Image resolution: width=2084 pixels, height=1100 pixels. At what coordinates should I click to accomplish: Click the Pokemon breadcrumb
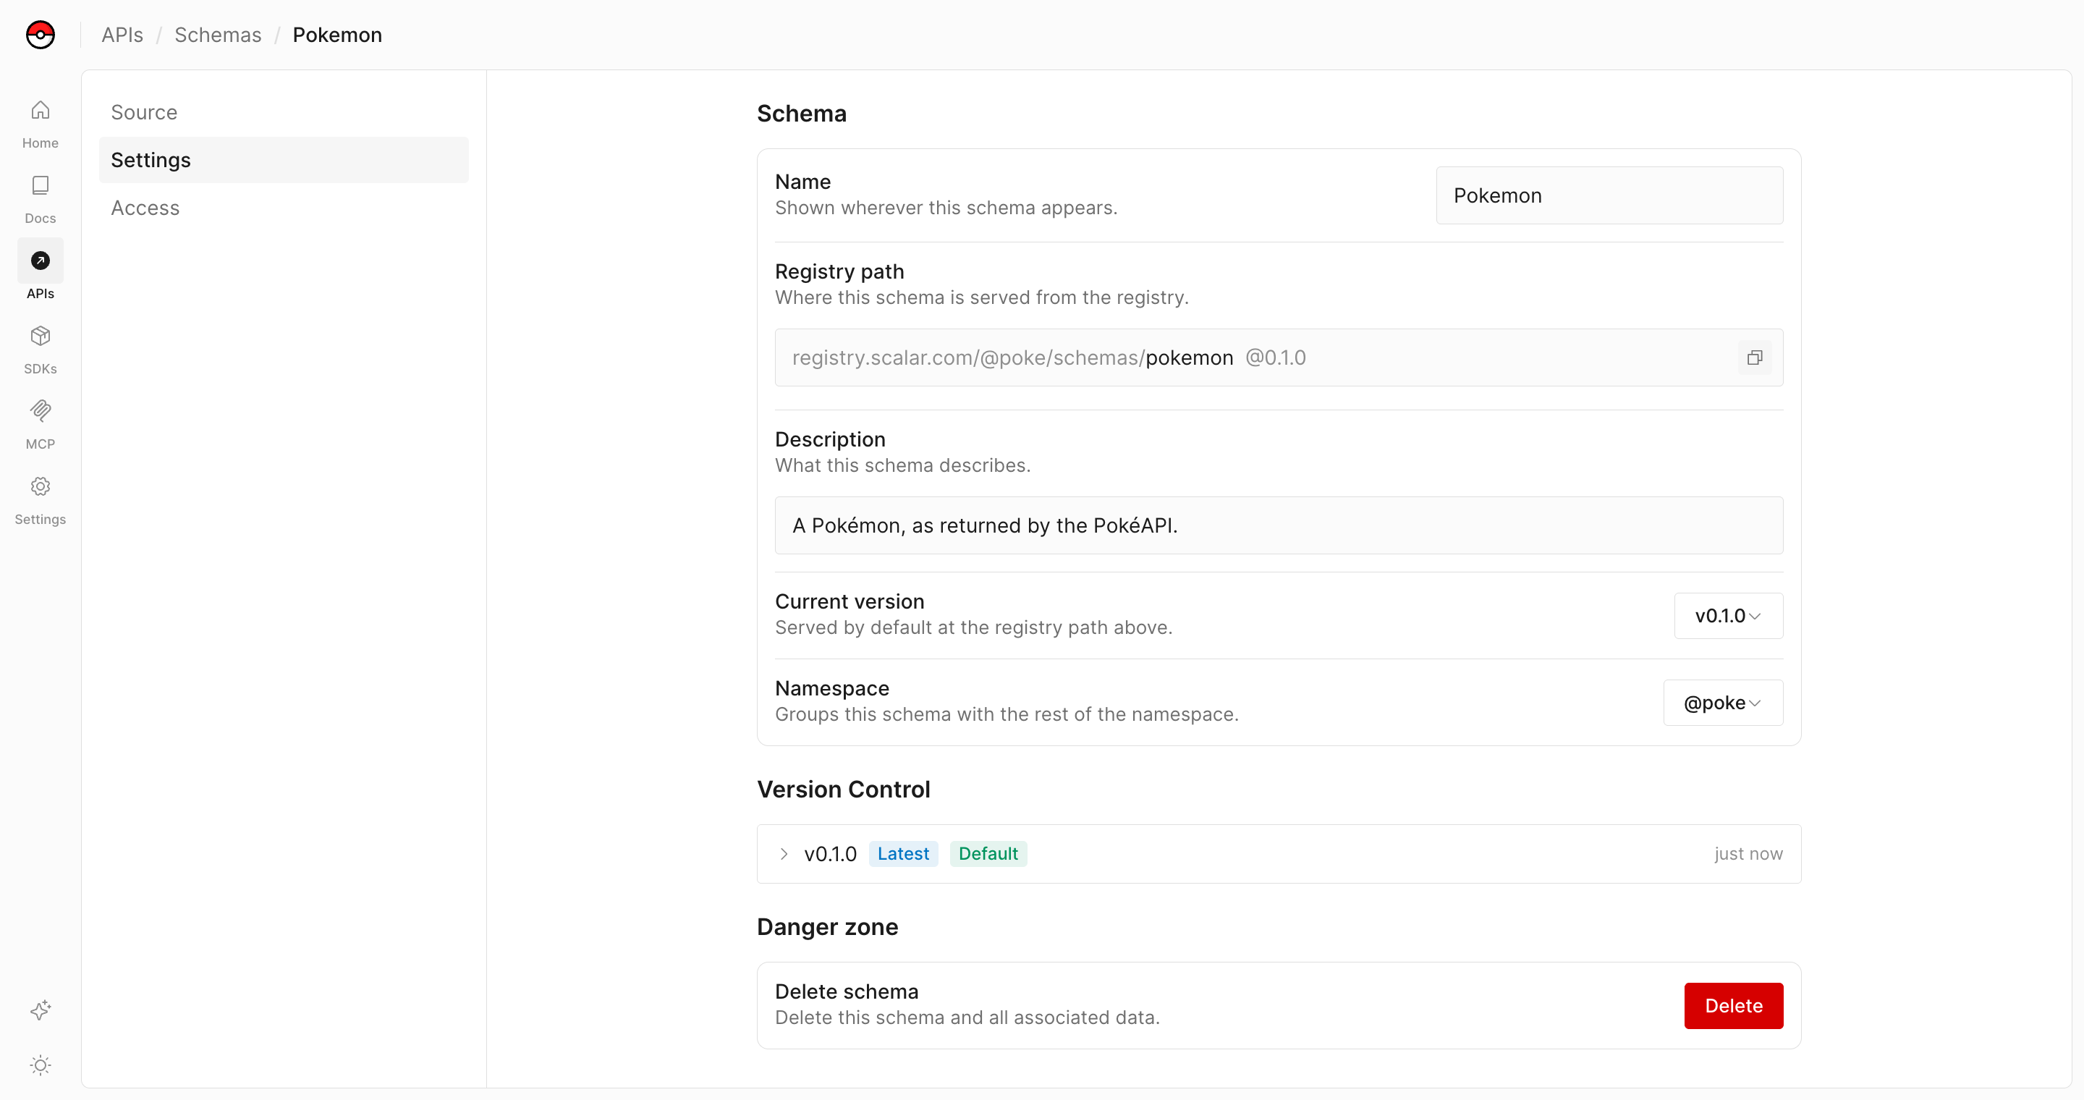(336, 35)
